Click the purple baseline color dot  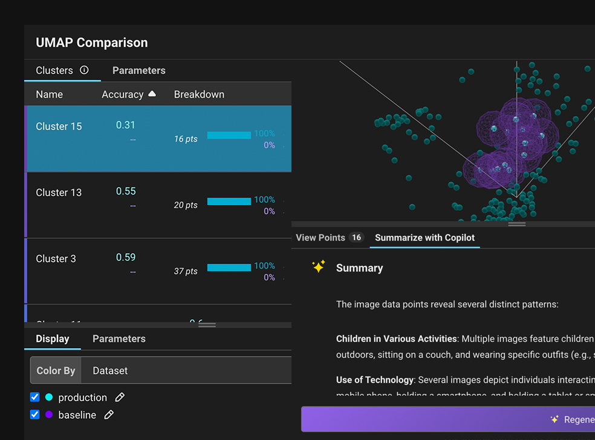point(49,415)
